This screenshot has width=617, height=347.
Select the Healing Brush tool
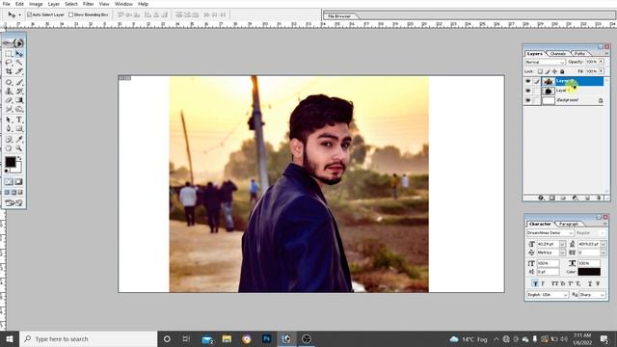point(9,82)
